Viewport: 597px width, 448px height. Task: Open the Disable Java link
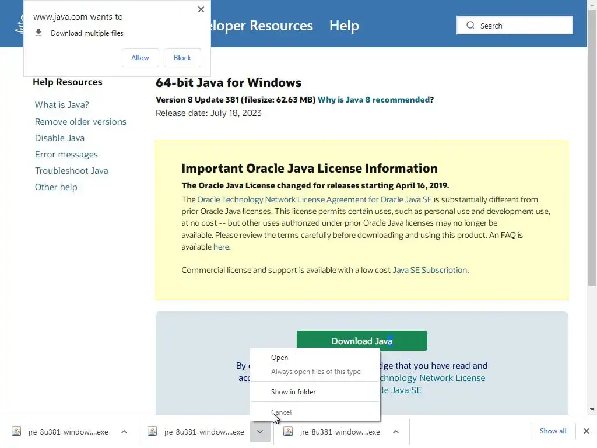59,138
